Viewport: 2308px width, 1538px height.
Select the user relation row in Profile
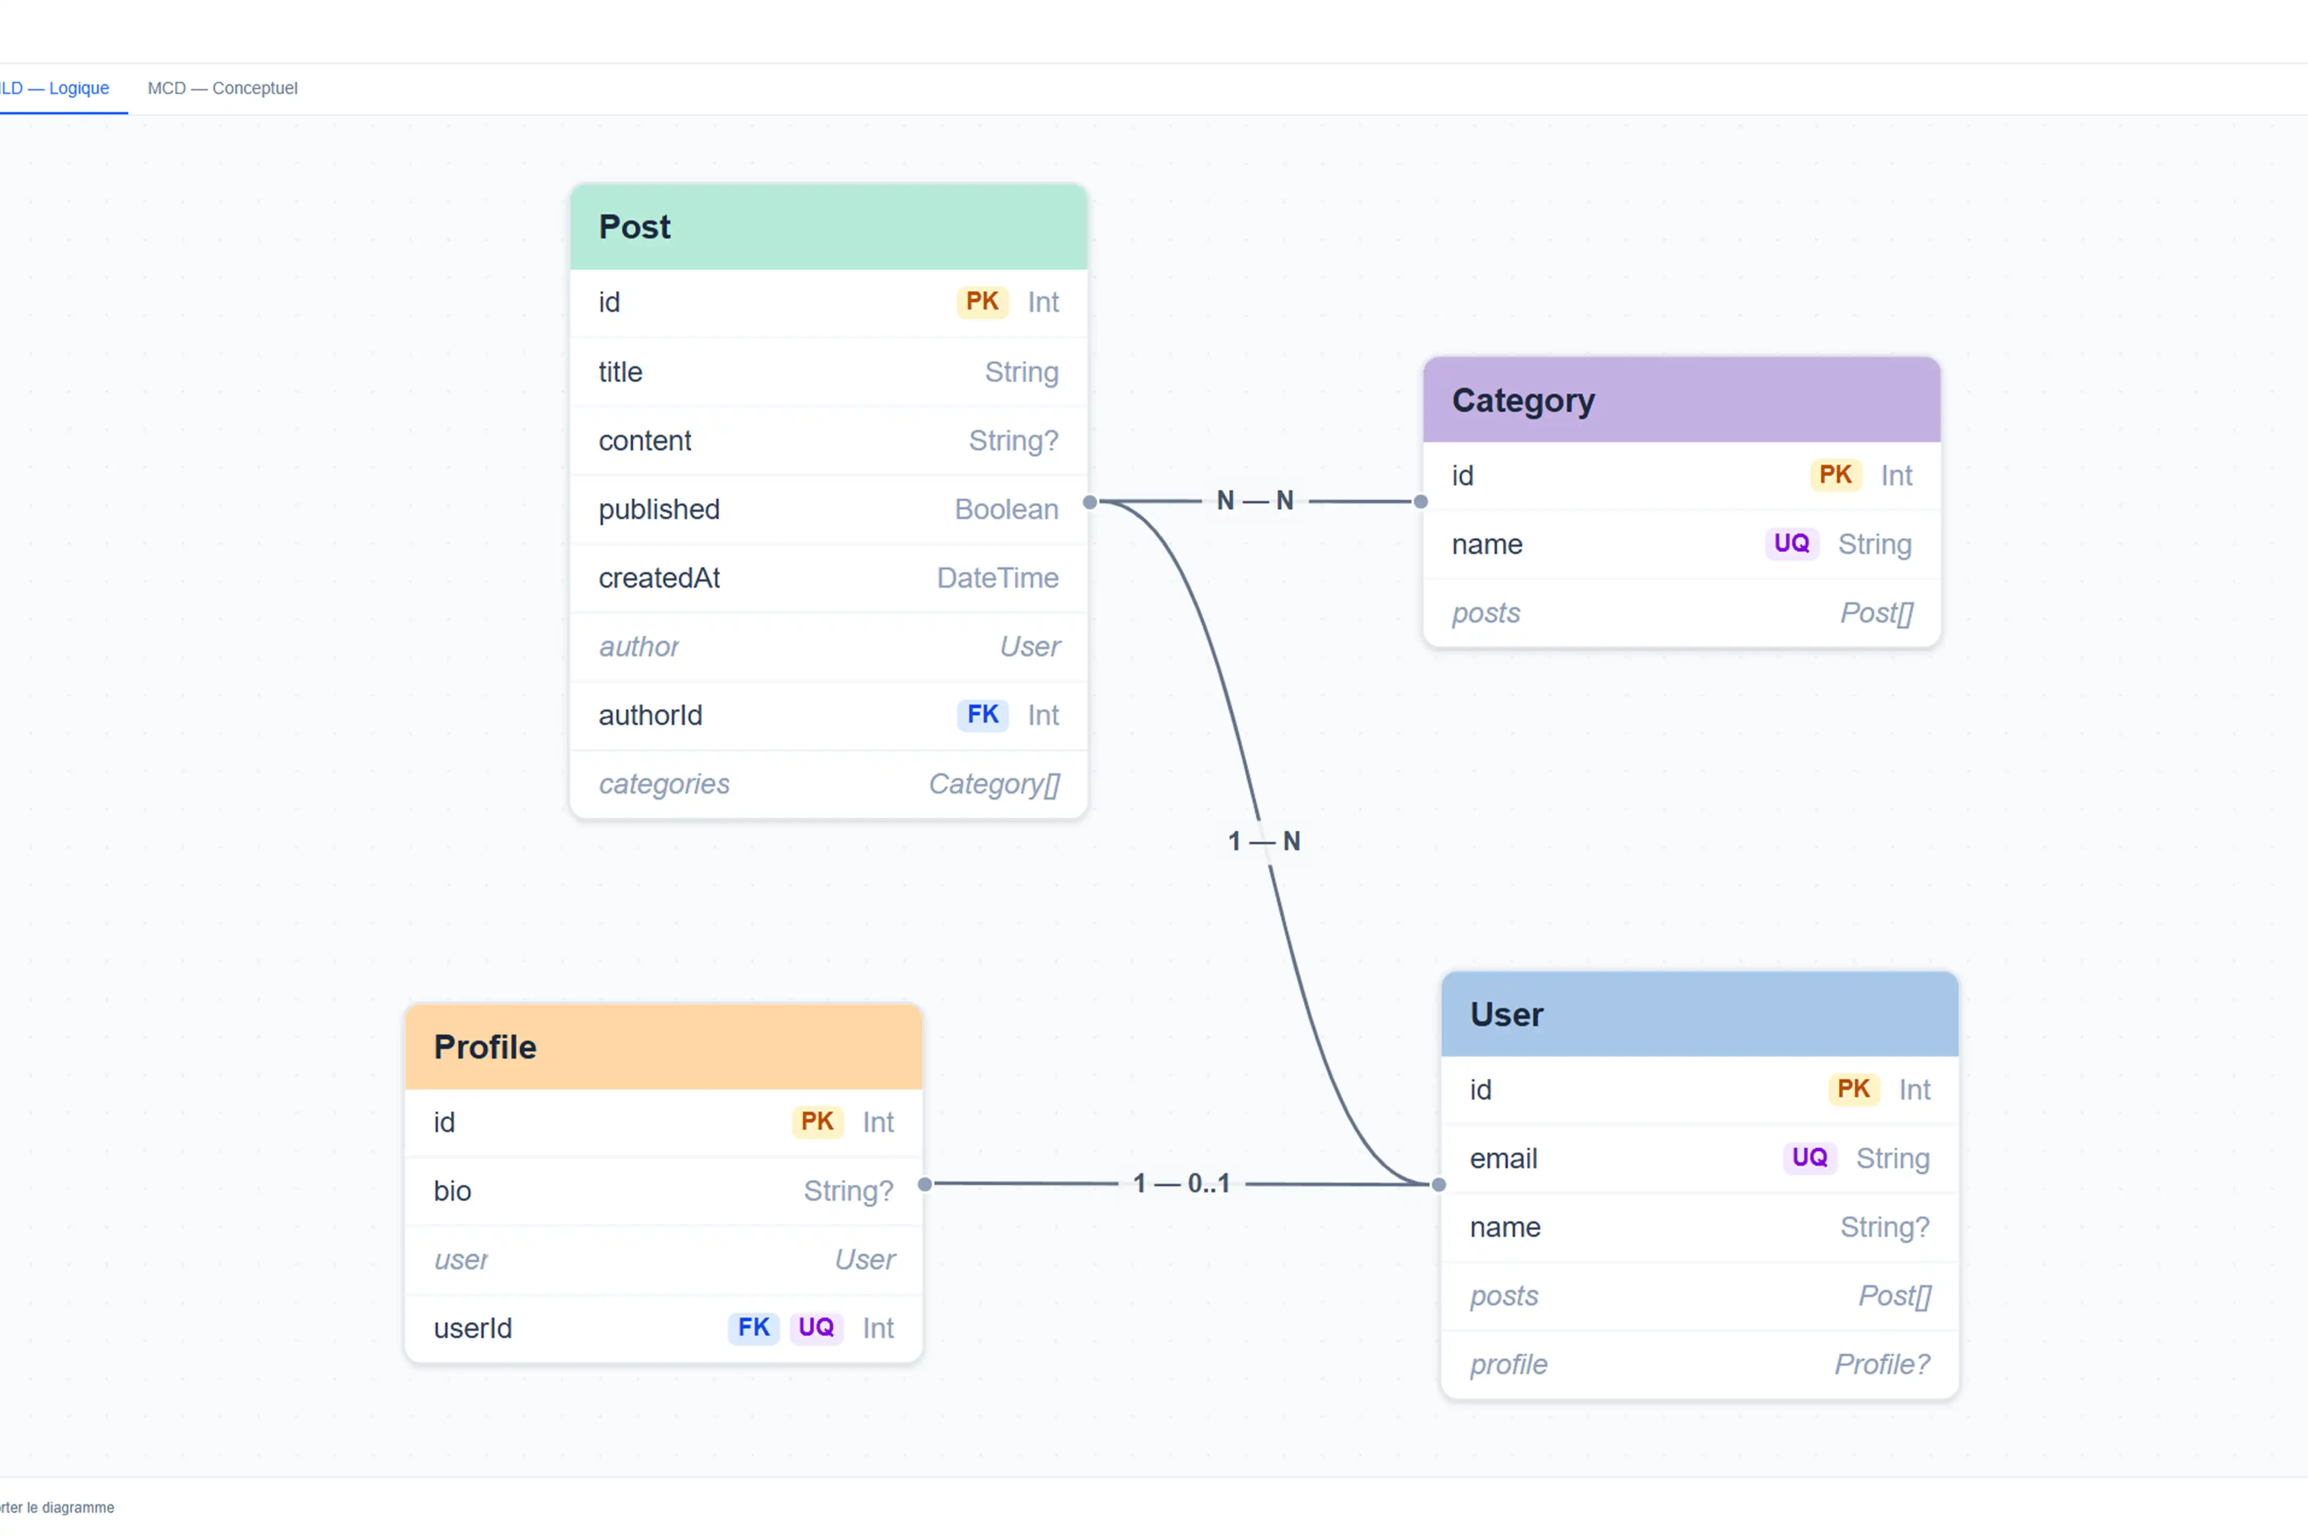[x=663, y=1260]
